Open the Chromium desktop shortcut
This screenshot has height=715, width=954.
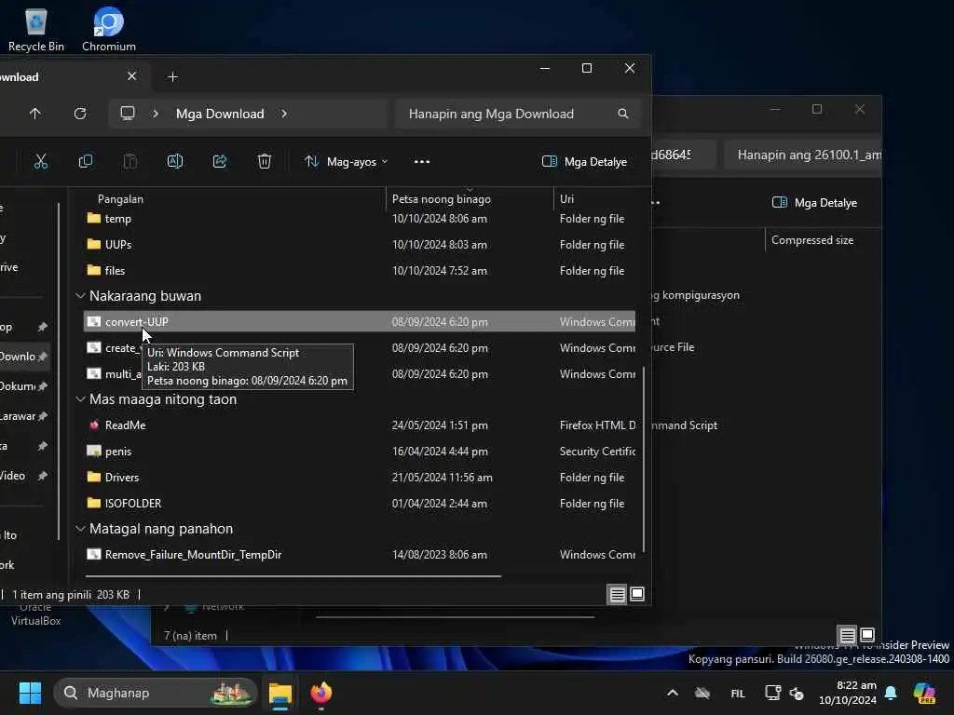pos(109,31)
